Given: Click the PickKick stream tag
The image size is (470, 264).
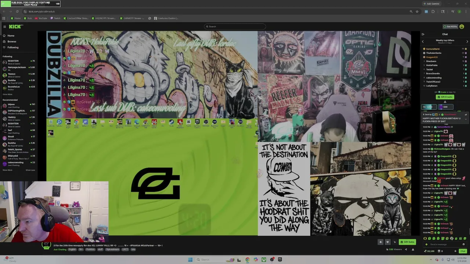Looking at the screenshot, I should point(90,249).
